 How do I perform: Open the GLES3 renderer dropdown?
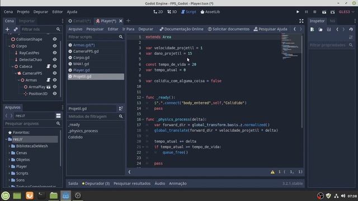coord(347,12)
